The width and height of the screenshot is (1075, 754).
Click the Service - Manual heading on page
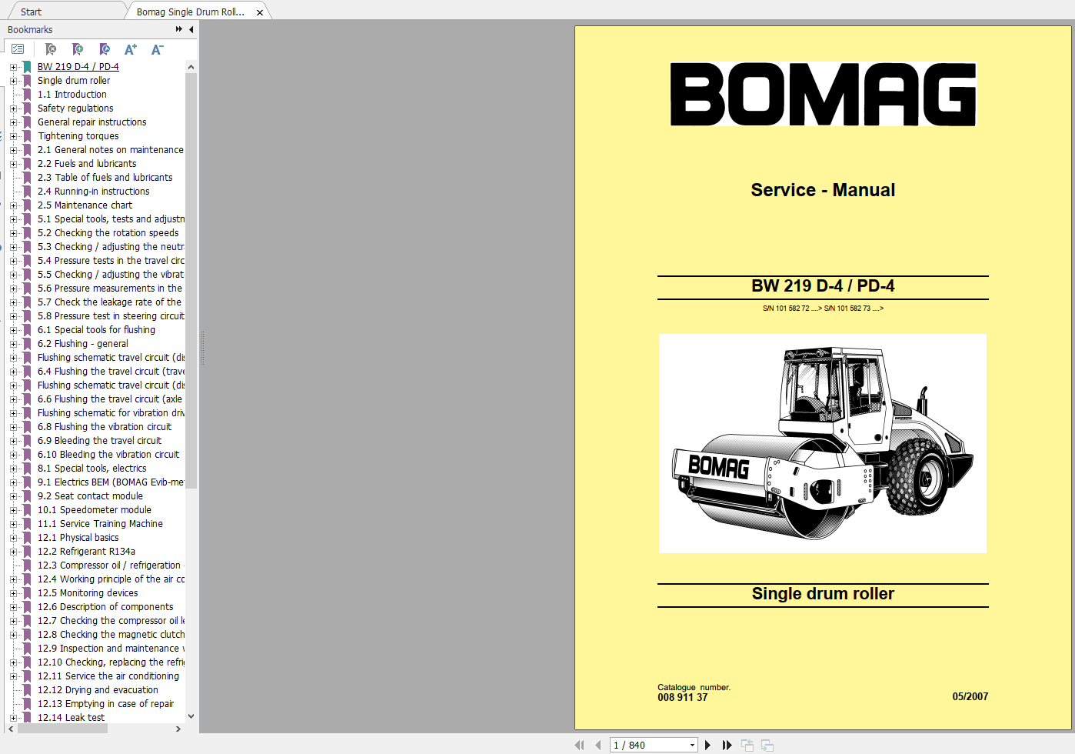pos(823,190)
